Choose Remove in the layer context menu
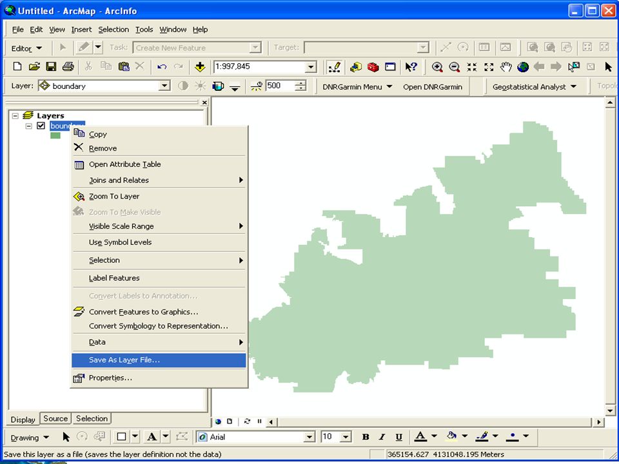This screenshot has width=619, height=464. pyautogui.click(x=159, y=148)
